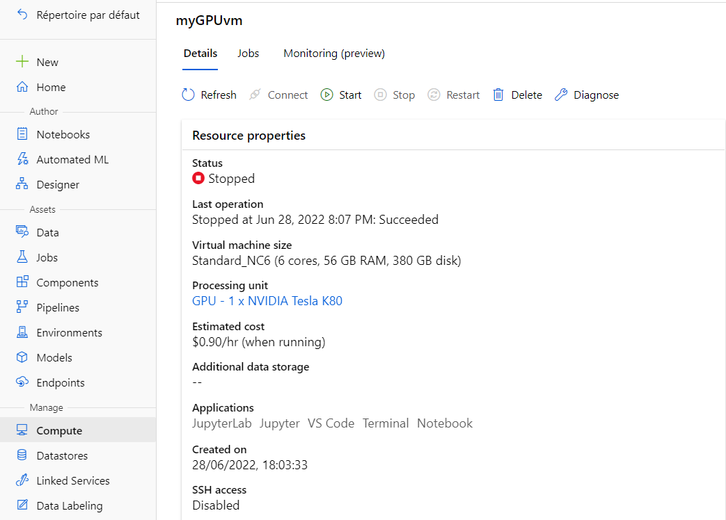Viewport: 726px width, 520px height.
Task: Refresh the myGPUvm details
Action: [x=209, y=95]
